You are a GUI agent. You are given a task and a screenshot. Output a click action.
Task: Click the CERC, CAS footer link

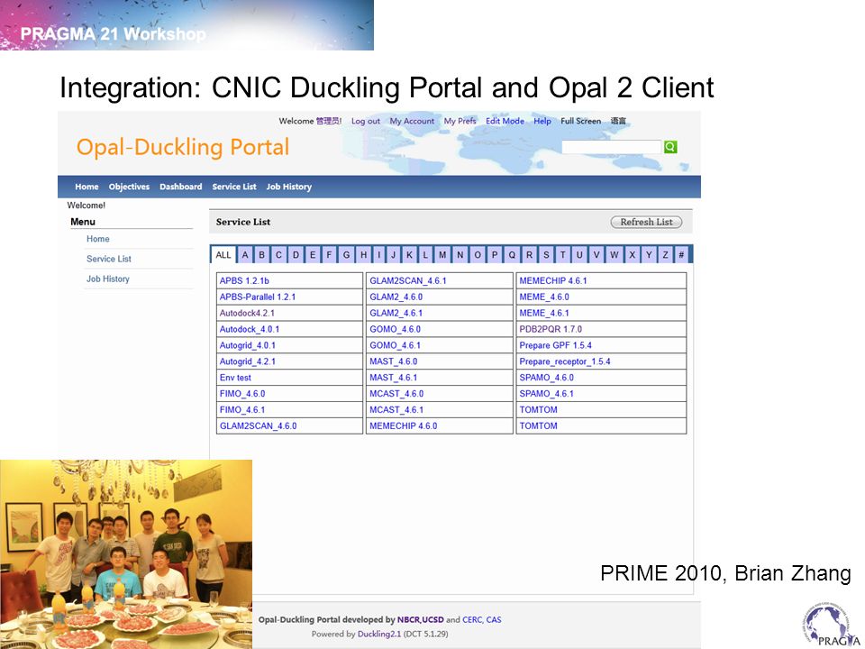tap(481, 620)
